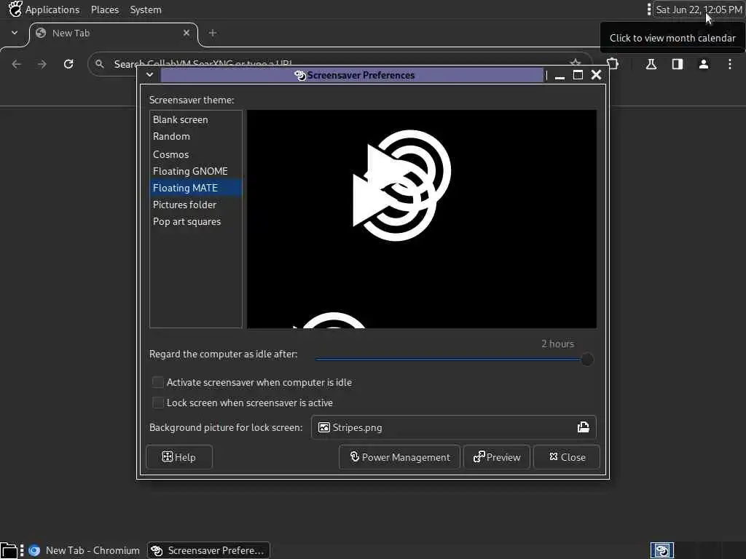
Task: Click the idle time slider handle
Action: 587,360
